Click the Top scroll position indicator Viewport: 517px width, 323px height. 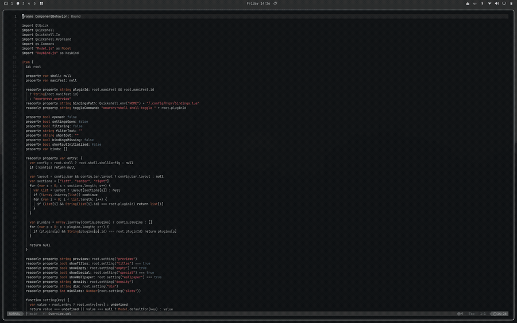(x=472, y=314)
